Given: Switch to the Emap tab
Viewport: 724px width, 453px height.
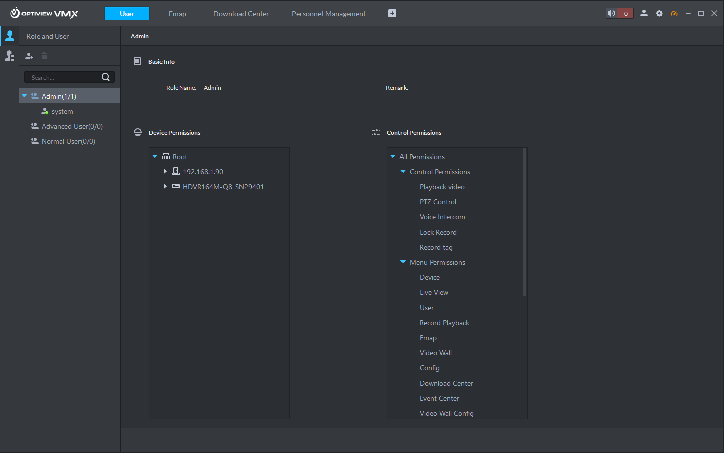Looking at the screenshot, I should pyautogui.click(x=177, y=14).
